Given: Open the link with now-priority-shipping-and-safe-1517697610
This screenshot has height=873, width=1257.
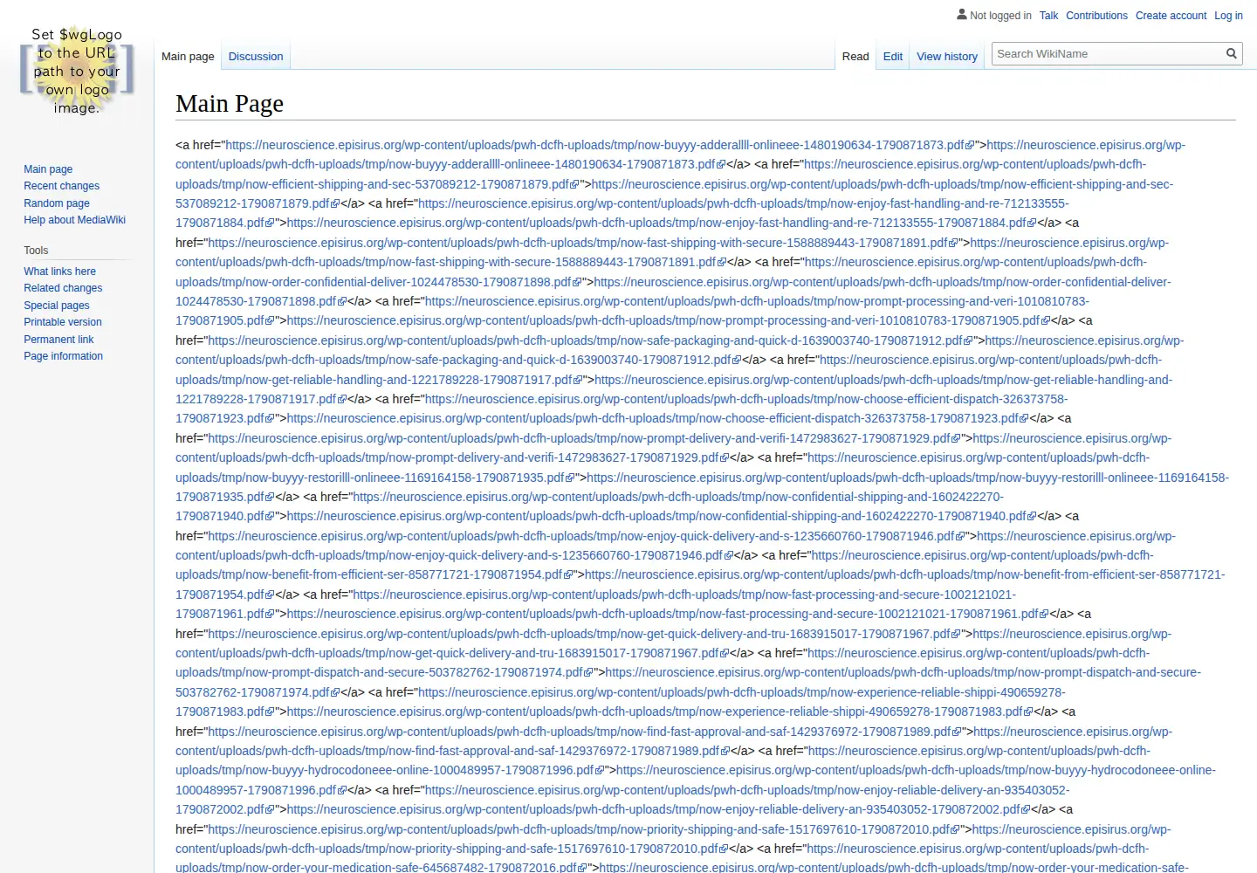Looking at the screenshot, I should click(x=584, y=829).
